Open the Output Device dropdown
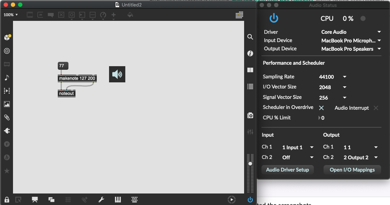Viewport: 390px width, 205px height. click(351, 49)
